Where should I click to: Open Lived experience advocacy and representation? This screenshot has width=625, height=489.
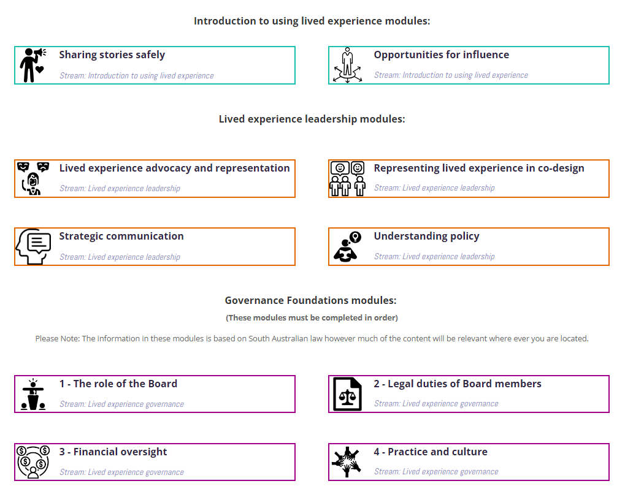(174, 169)
